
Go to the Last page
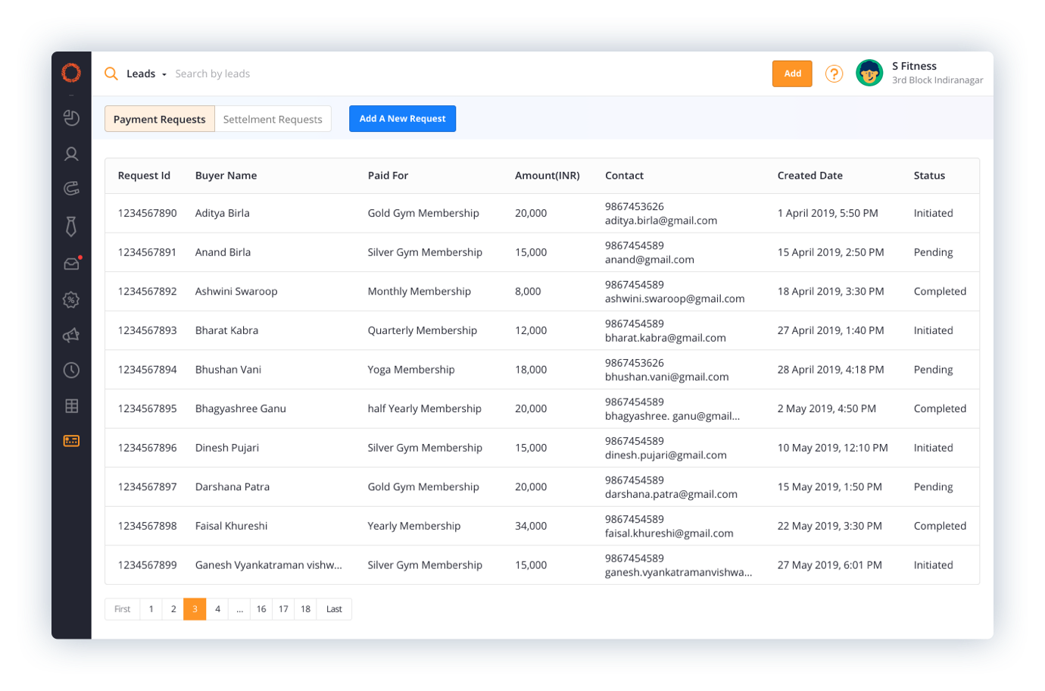point(334,609)
